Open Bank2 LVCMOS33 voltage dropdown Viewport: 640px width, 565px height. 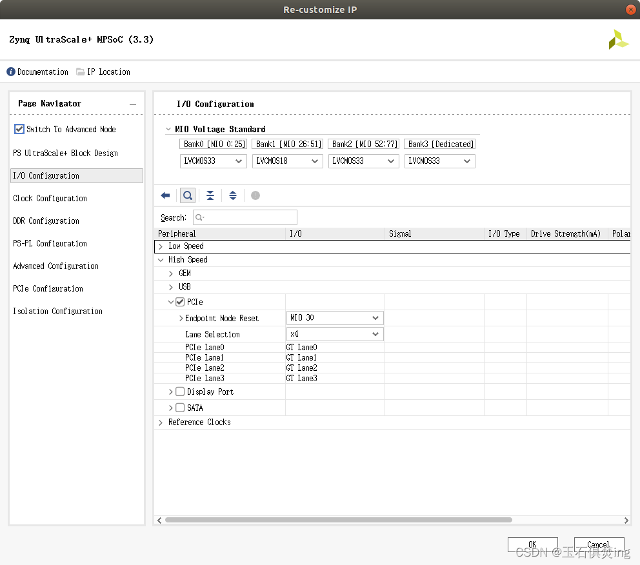pos(363,161)
